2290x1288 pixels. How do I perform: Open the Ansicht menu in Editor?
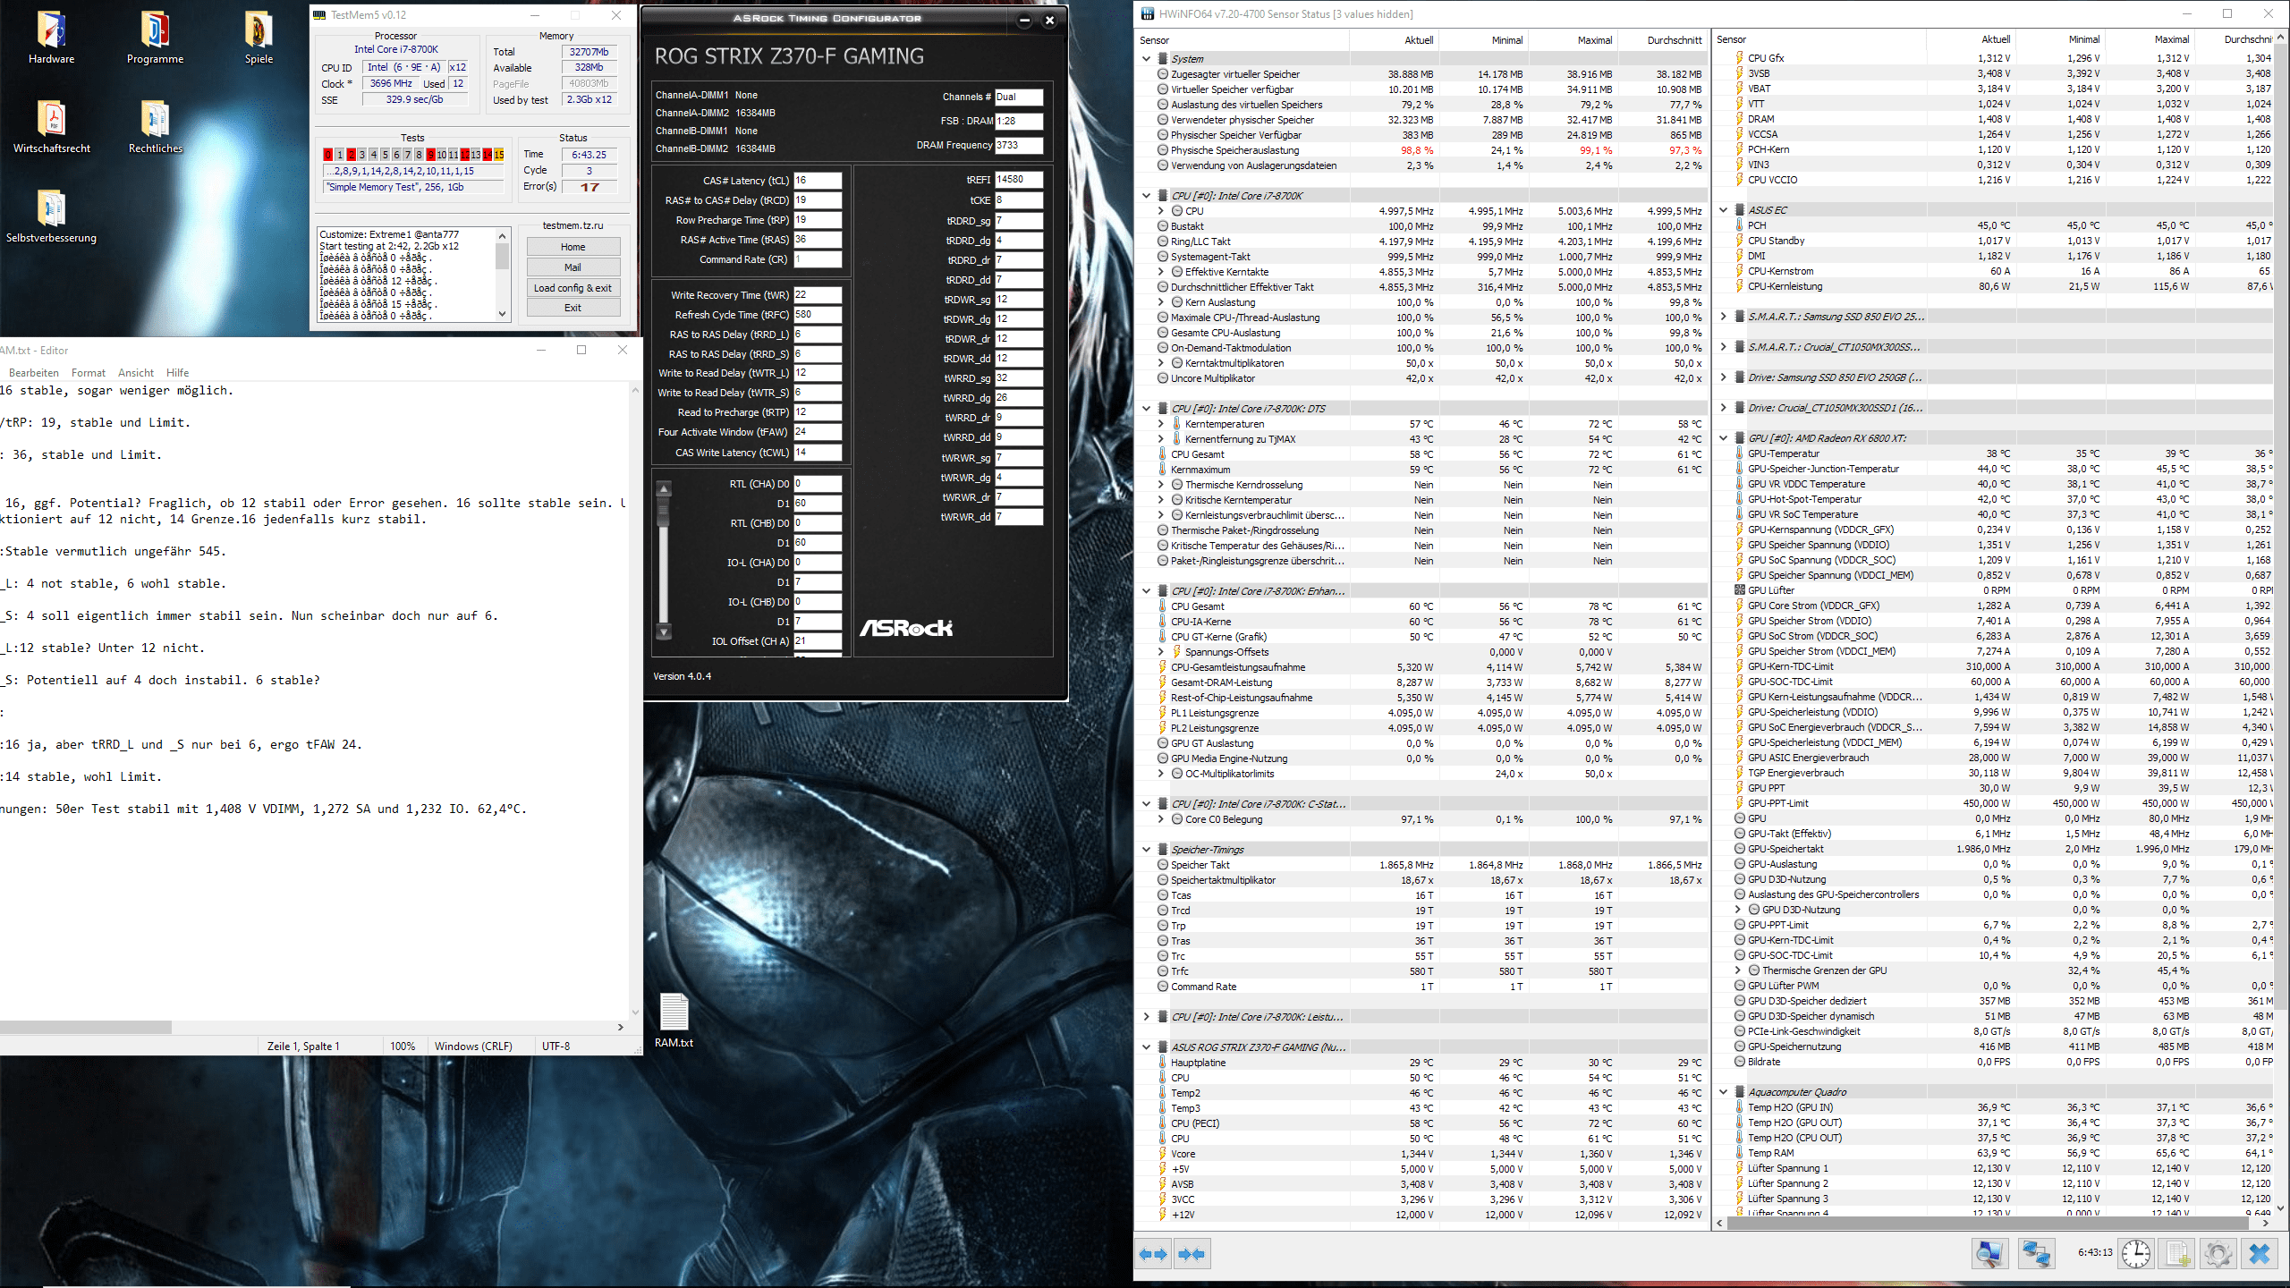coord(136,373)
